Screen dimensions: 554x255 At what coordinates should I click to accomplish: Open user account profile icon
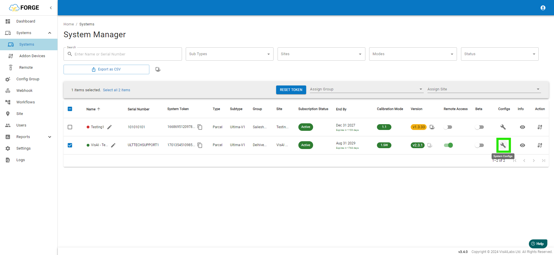[x=543, y=8]
